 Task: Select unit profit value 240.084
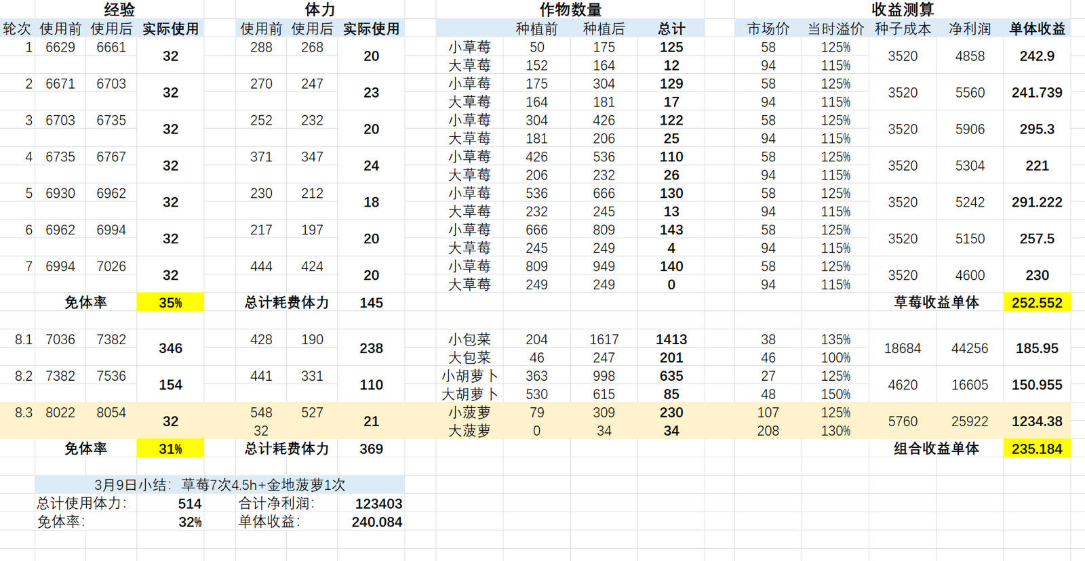point(377,522)
